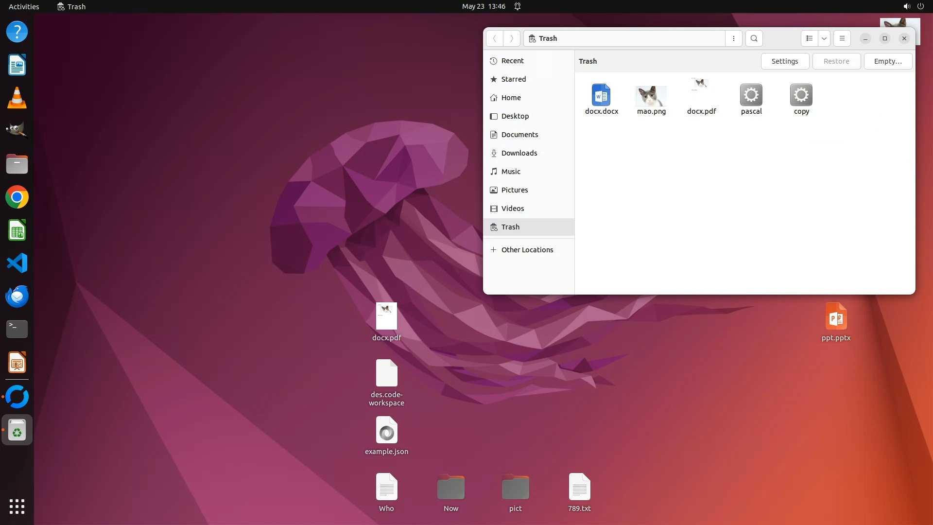Viewport: 933px width, 525px height.
Task: Open Starred in the sidebar
Action: [x=513, y=79]
